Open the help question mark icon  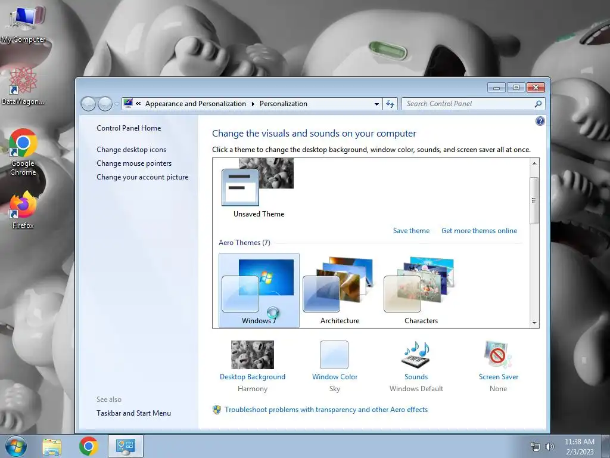(540, 121)
